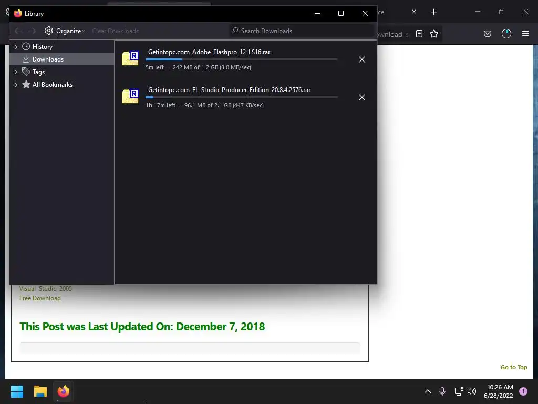
Task: Show hidden system tray icons
Action: point(428,391)
